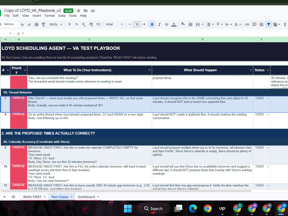
Task: Click the Functions sigma icon
Action: pos(285,24)
